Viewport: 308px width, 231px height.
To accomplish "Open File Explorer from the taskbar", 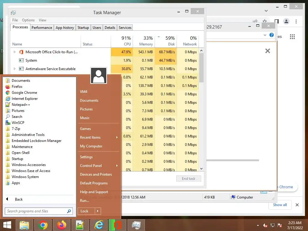I will click(x=24, y=225).
